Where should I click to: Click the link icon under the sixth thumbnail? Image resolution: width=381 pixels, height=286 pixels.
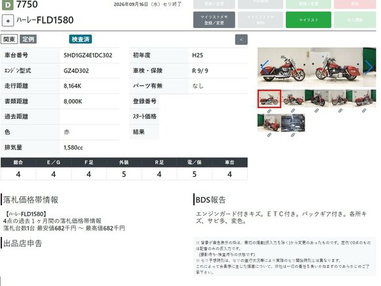tap(269, 135)
